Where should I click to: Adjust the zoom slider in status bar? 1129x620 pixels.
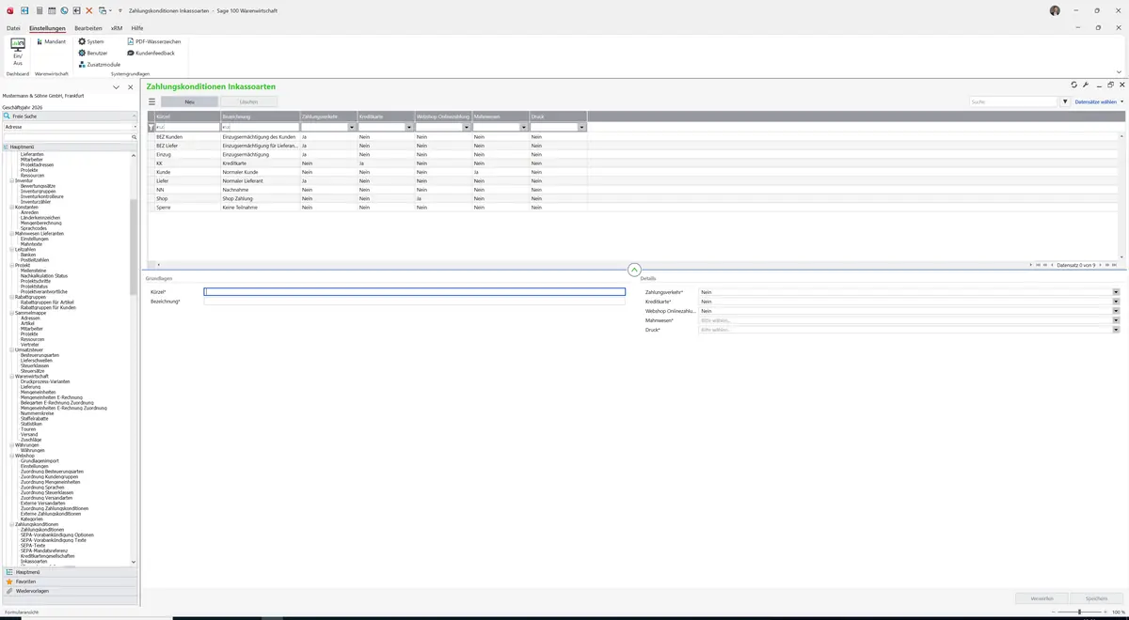click(x=1079, y=612)
